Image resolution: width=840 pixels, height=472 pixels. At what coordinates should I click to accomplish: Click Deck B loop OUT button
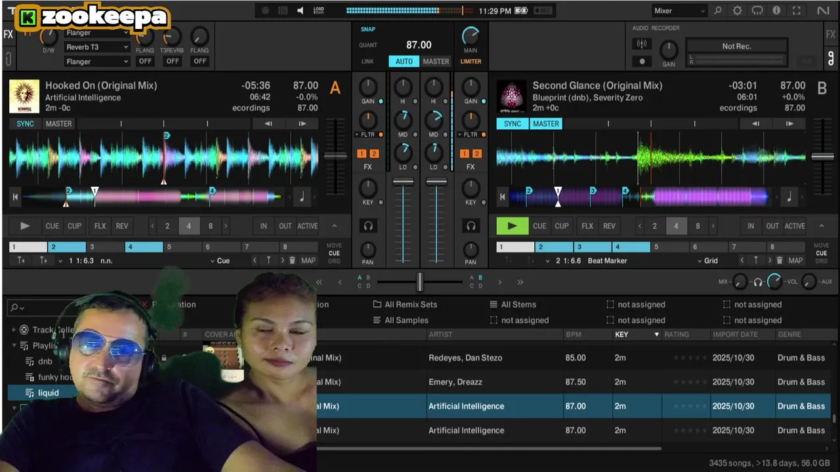tap(772, 226)
